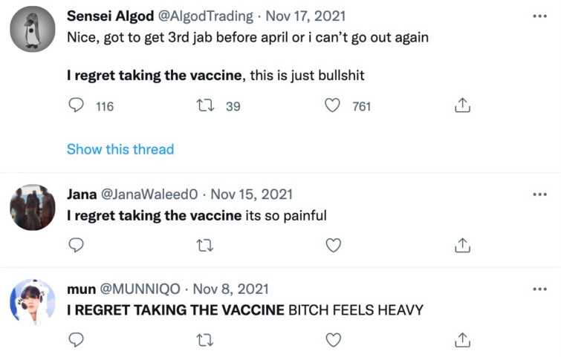Open more options on Sensei Algod's tweet

pyautogui.click(x=540, y=16)
